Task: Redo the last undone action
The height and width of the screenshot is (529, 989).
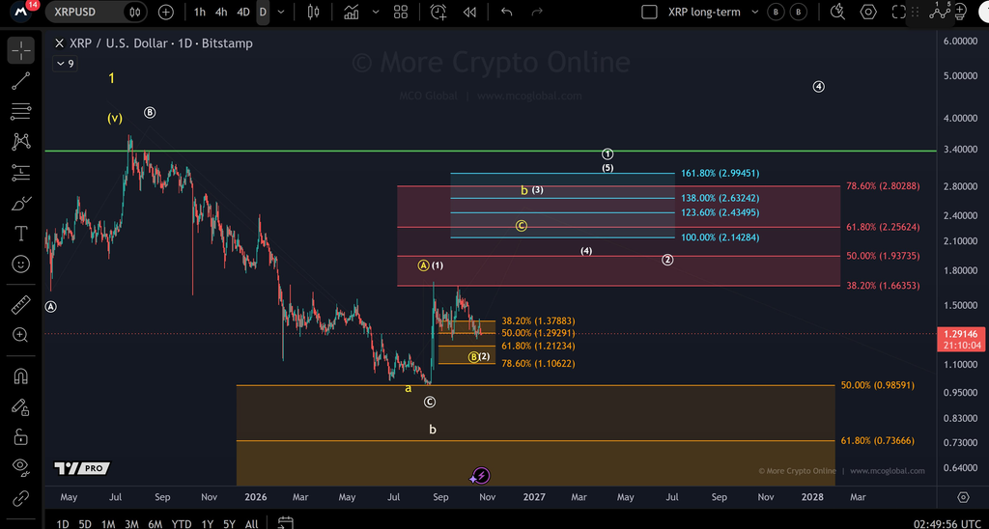Action: tap(537, 12)
